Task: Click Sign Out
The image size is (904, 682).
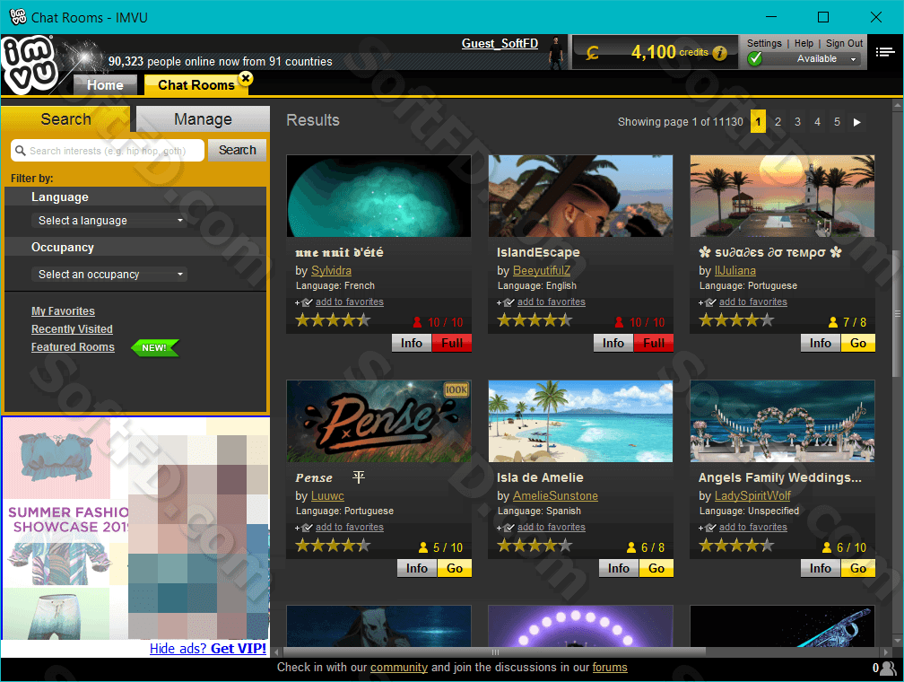Action: tap(844, 43)
